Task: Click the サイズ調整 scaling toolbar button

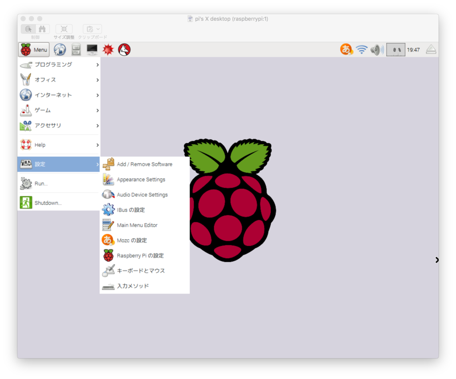Action: (64, 29)
